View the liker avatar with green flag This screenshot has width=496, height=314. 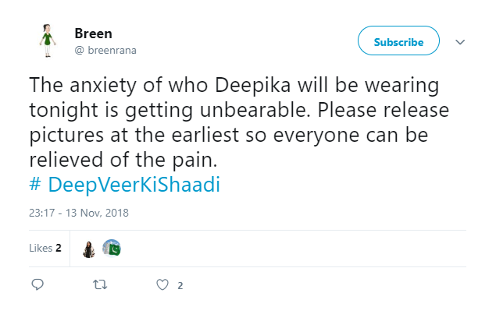click(112, 248)
